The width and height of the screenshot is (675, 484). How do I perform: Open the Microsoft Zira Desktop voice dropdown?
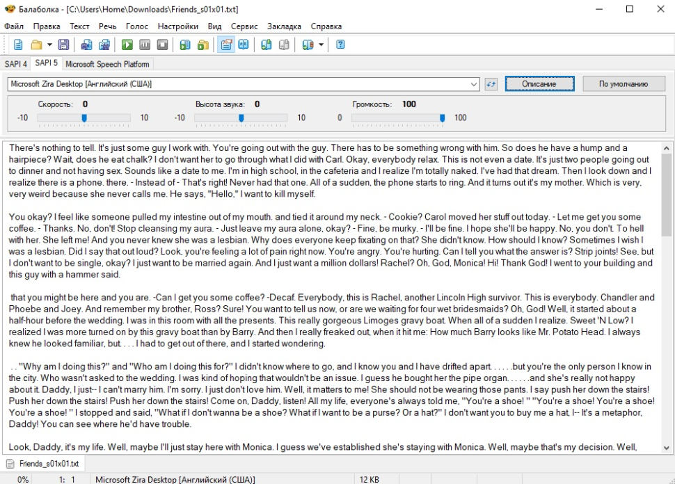coord(244,84)
